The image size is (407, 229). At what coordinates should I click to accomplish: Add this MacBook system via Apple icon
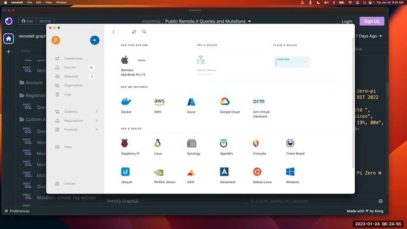(x=125, y=60)
